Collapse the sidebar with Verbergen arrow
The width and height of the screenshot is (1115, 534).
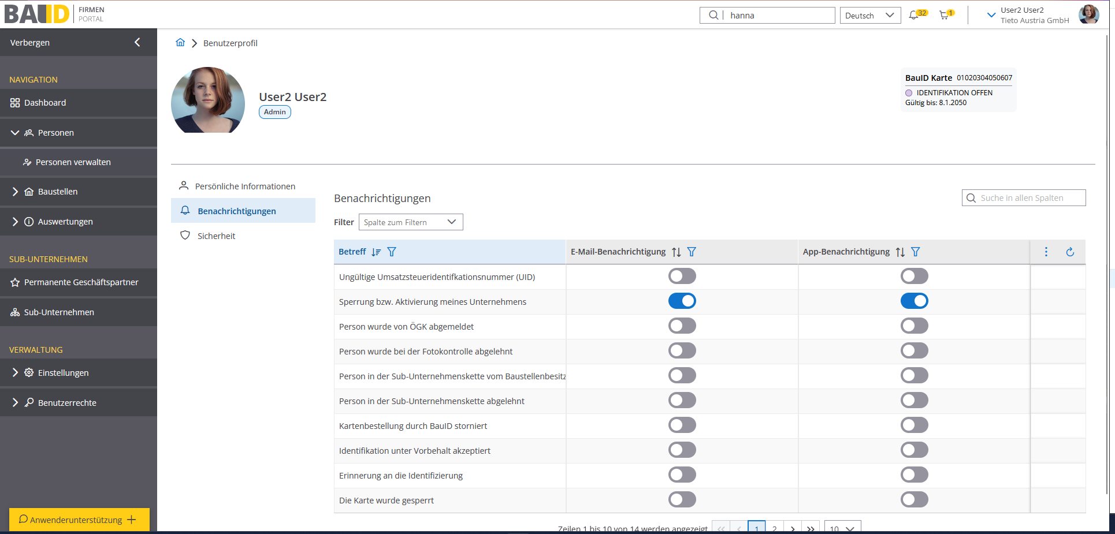pos(137,42)
